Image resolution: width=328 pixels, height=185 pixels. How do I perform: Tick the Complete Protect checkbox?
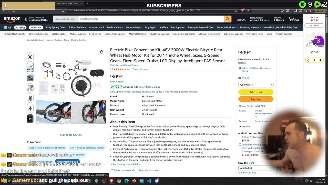(x=240, y=145)
